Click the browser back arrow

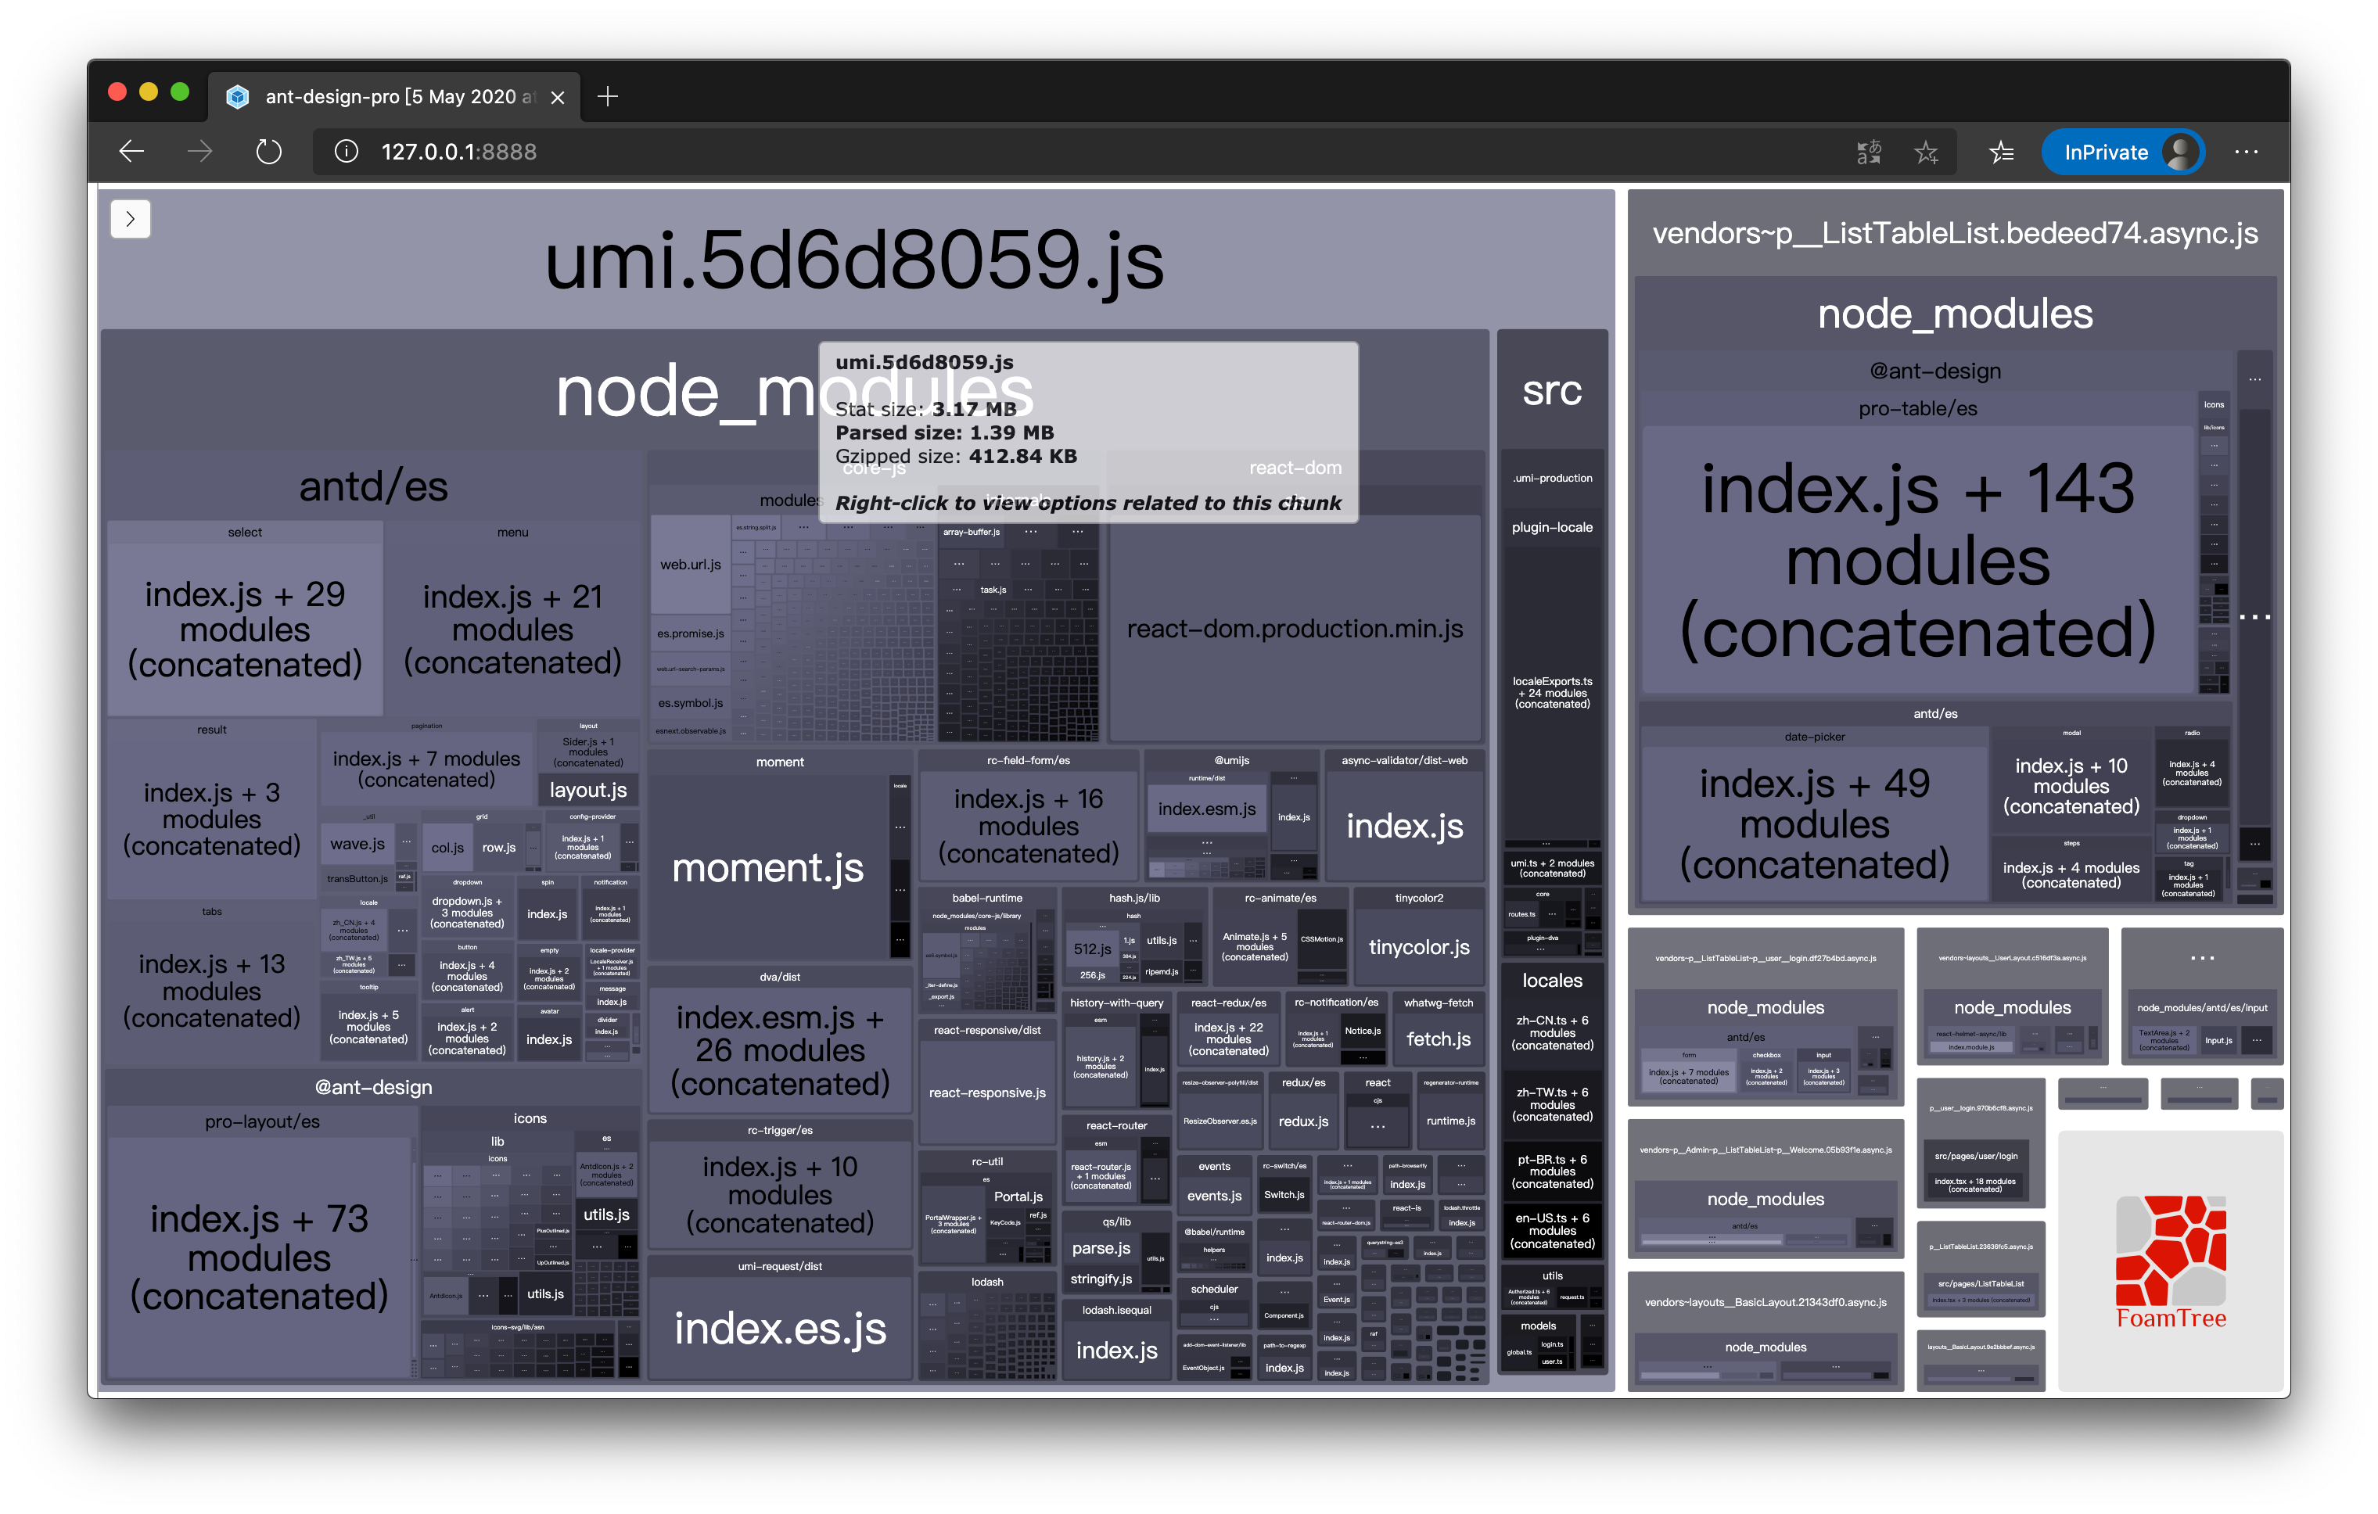point(131,152)
